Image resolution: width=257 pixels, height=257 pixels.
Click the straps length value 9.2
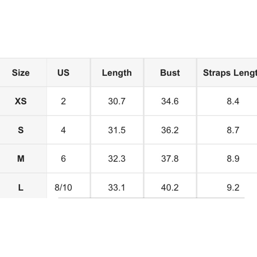coord(233,188)
